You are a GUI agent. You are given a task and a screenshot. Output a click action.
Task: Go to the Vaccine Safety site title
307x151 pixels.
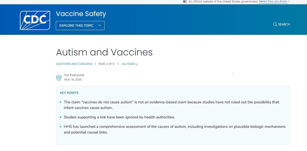(81, 14)
